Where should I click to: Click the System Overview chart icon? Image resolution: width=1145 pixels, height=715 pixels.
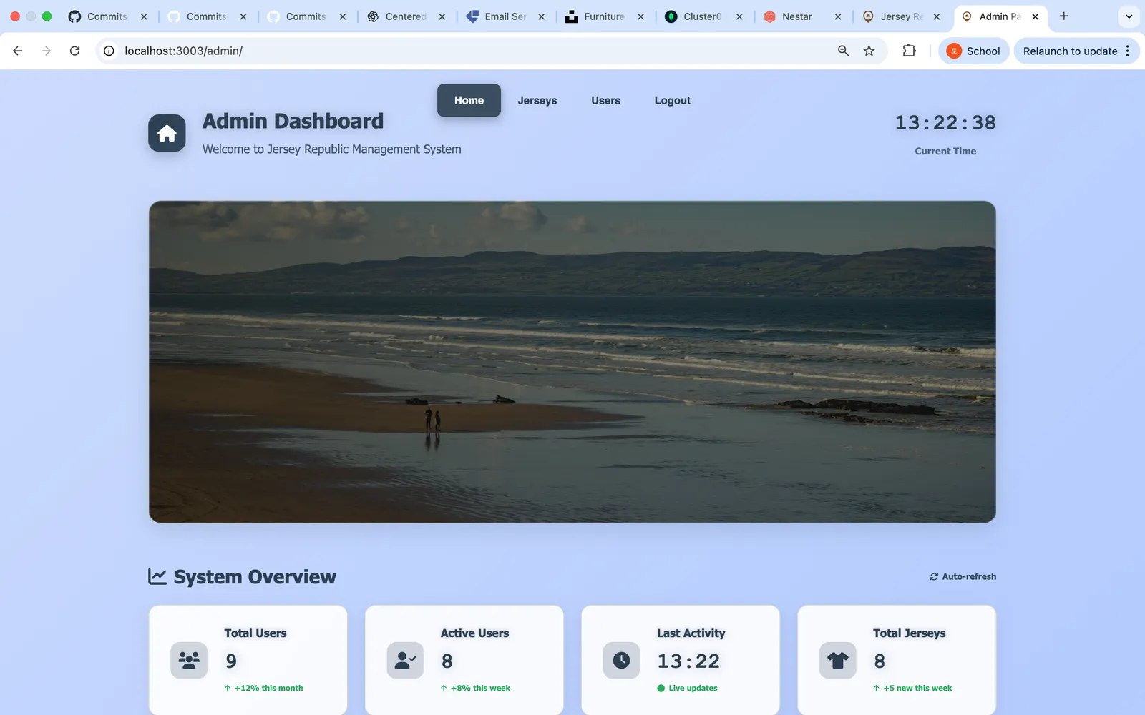157,576
